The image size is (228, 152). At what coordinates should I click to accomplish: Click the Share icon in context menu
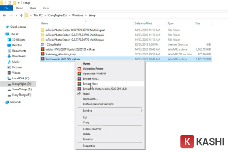[x=79, y=94]
